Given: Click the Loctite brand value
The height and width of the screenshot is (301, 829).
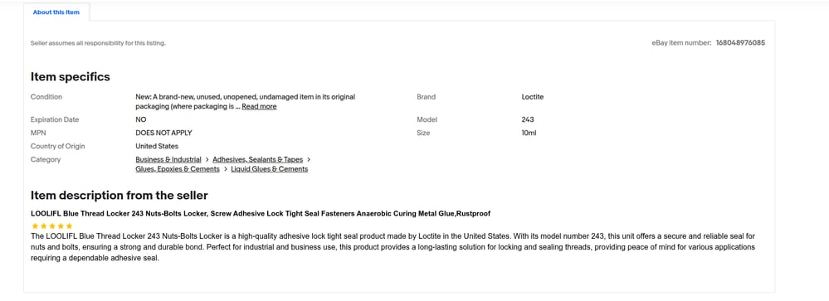Looking at the screenshot, I should point(533,97).
